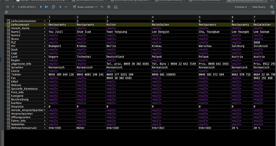Click column icon beside Lage

8,53
